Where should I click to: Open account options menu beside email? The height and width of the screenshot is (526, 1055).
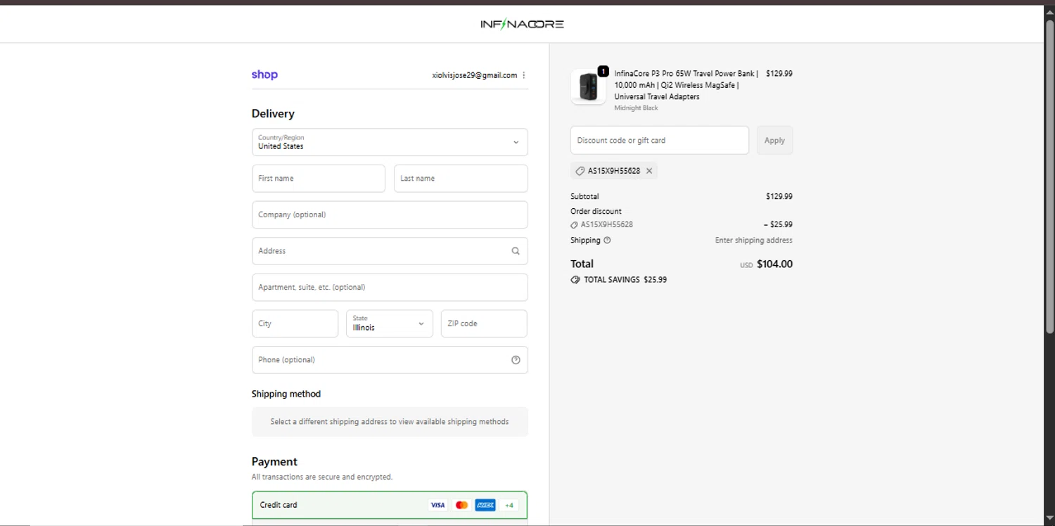pos(524,75)
